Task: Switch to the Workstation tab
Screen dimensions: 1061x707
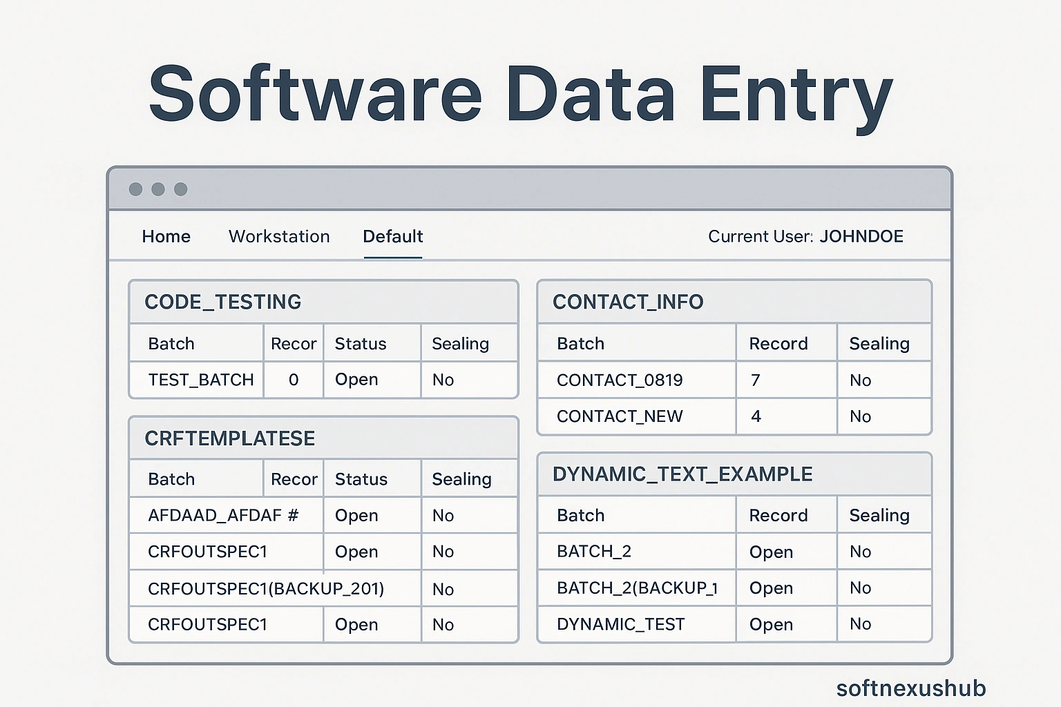Action: coord(279,236)
